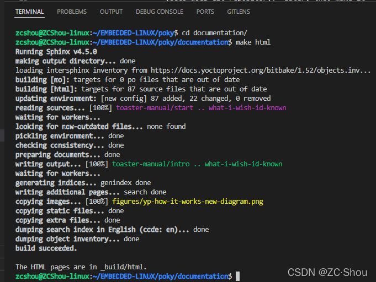Image resolution: width=376 pixels, height=282 pixels.
Task: Click the 'cd documentation/' command text
Action: point(214,33)
